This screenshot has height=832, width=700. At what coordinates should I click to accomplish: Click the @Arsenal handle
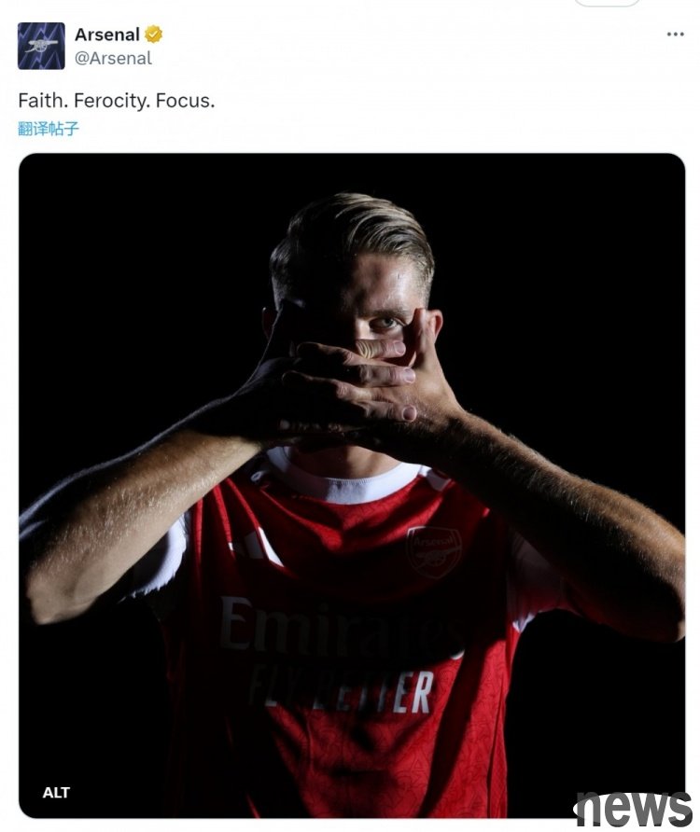(x=113, y=58)
